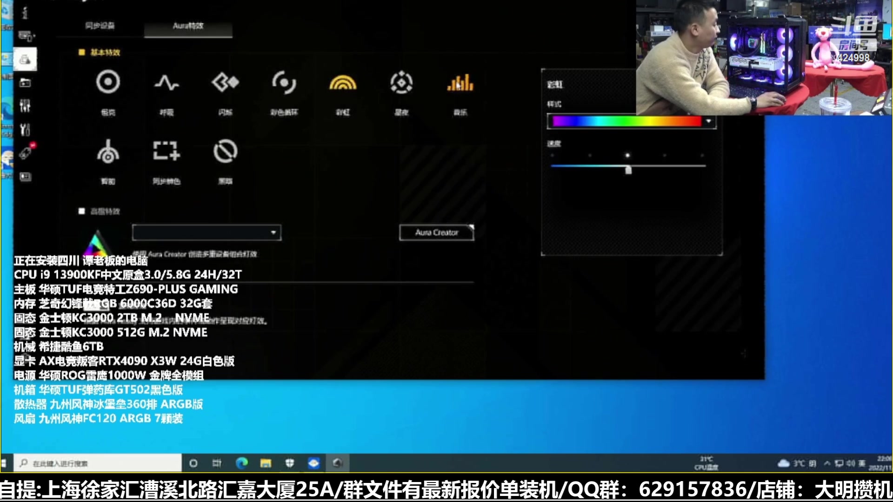Apply the Color Cycle (彩色循环) effect
The height and width of the screenshot is (502, 893).
pos(284,83)
